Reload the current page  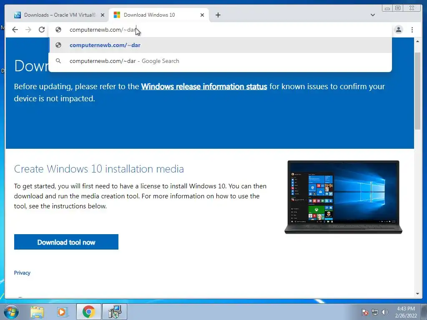41,30
